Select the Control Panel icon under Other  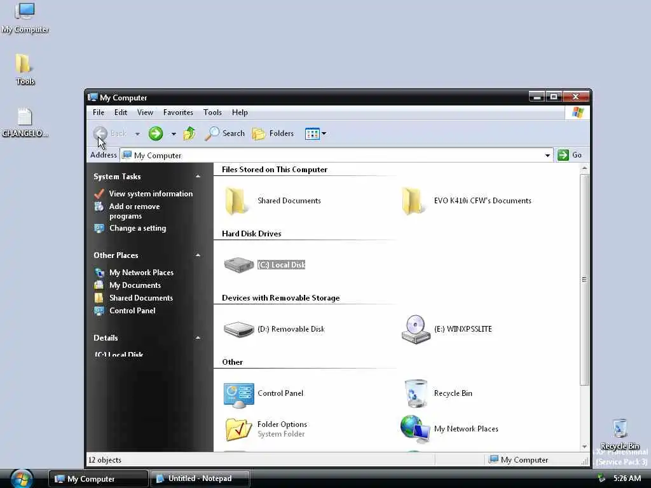pos(239,395)
